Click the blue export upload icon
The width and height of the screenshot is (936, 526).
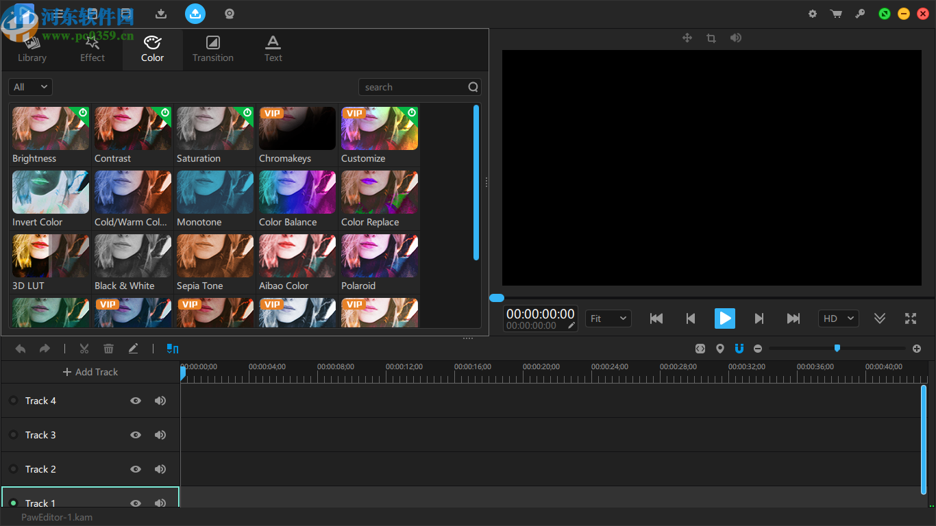coord(195,14)
